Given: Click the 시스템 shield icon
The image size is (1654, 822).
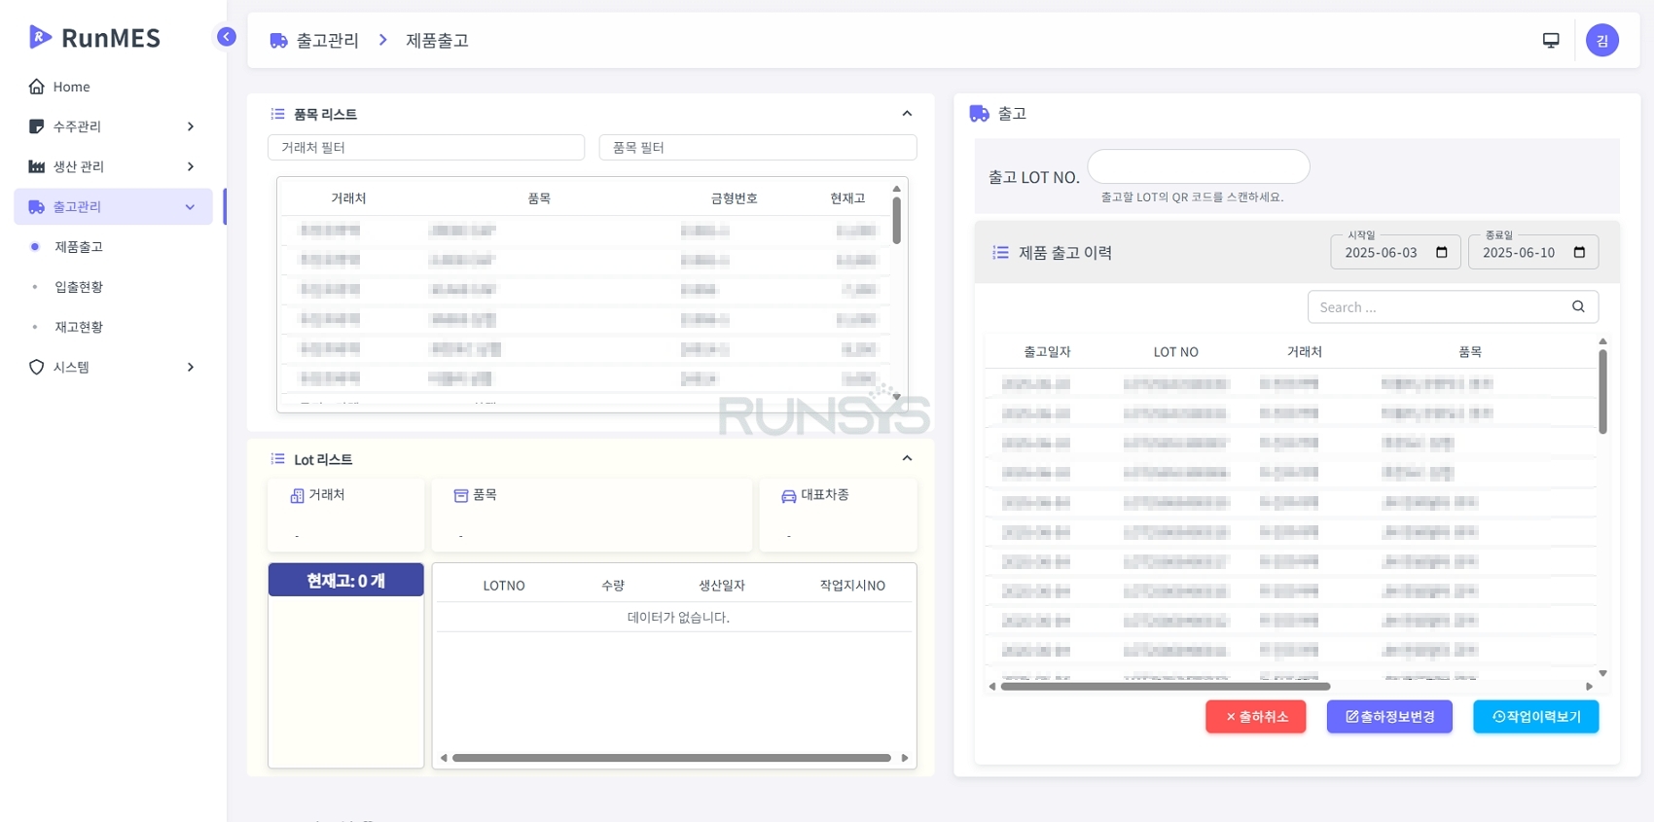Looking at the screenshot, I should [x=37, y=367].
